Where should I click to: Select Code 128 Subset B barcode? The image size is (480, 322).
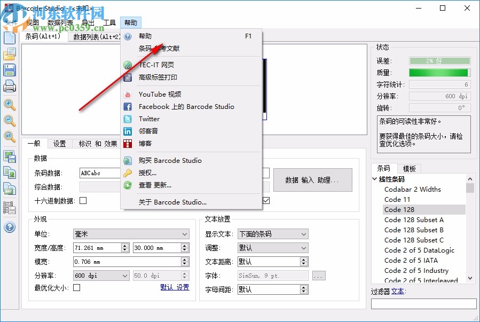pos(414,230)
